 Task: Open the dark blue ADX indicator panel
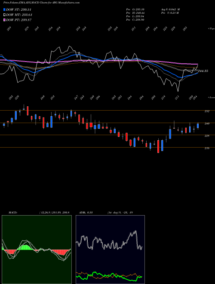pos(110,250)
